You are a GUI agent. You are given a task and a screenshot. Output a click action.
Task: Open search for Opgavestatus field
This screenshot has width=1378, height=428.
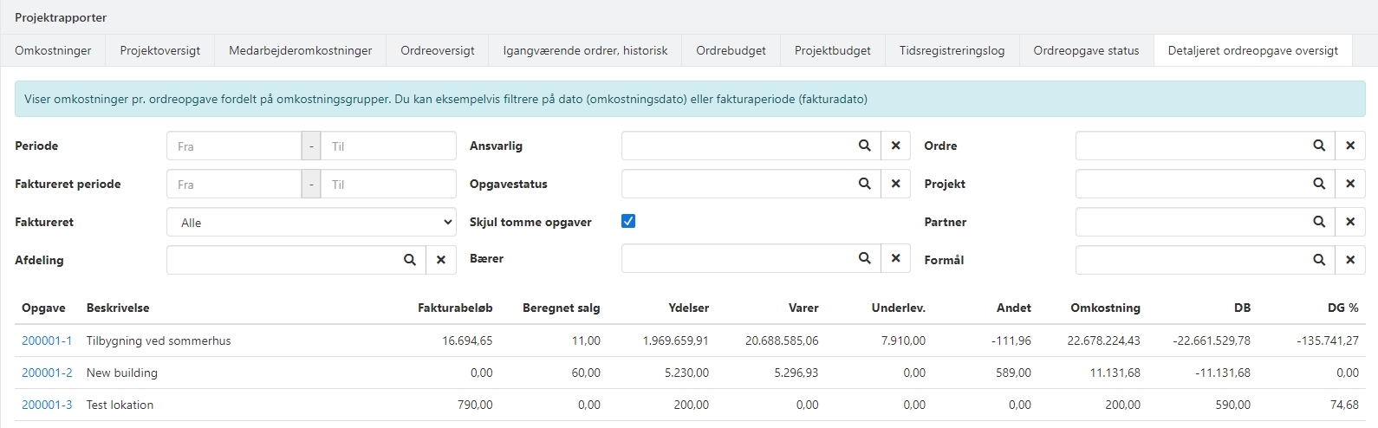(864, 184)
